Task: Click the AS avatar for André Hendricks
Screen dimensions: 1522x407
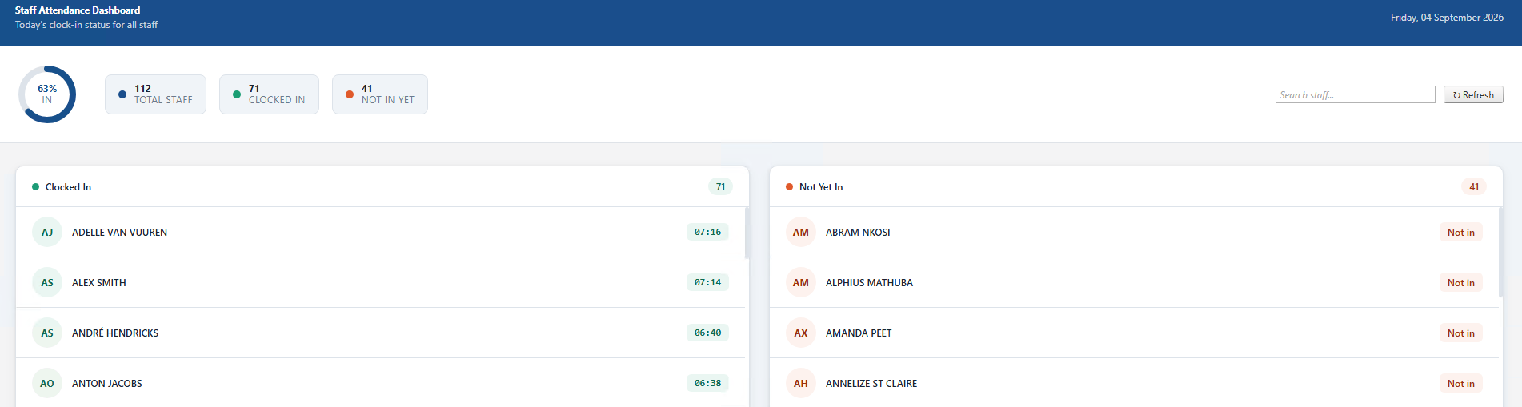Action: (47, 333)
